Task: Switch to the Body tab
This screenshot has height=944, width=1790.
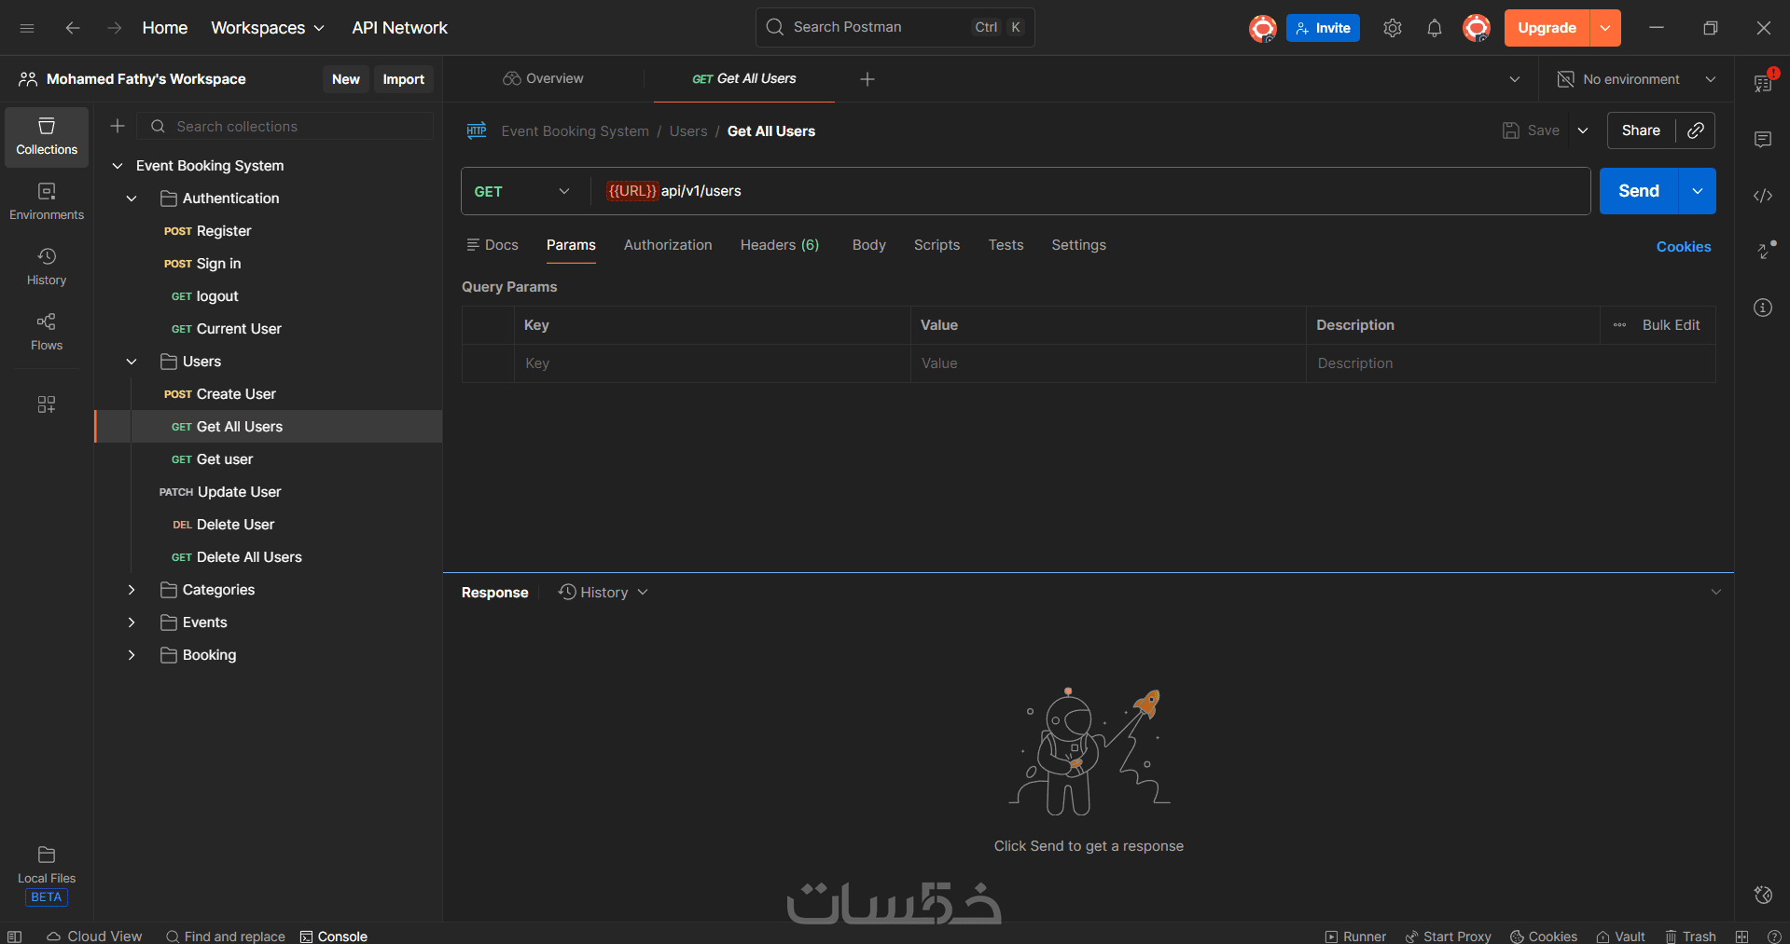Action: click(869, 245)
